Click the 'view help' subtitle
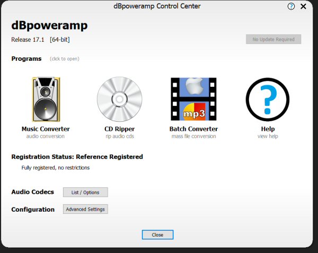Screen dimensions: 318x253 pos(268,136)
